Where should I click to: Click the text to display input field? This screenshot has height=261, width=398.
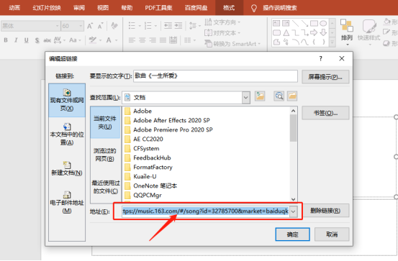215,75
